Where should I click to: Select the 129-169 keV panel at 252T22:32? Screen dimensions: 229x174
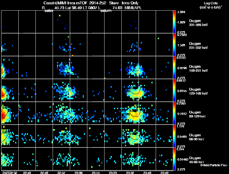(x=10, y=90)
